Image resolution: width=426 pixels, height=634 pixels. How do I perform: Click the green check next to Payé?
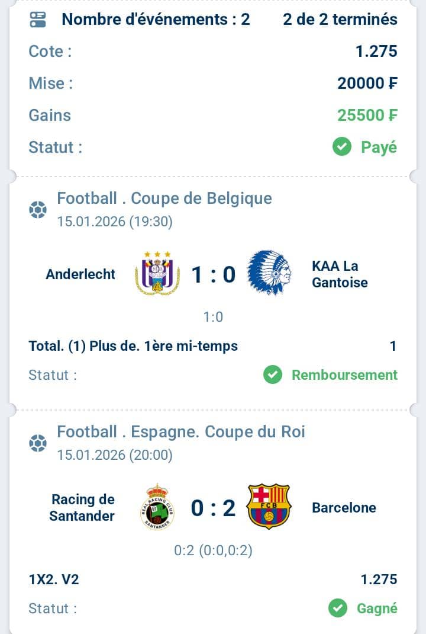(342, 147)
